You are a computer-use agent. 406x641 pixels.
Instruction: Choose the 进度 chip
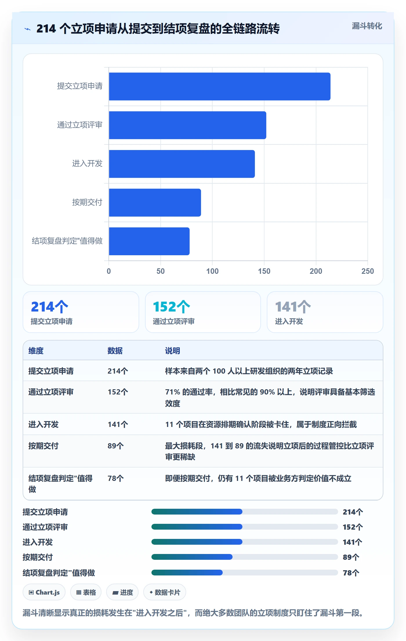(122, 592)
